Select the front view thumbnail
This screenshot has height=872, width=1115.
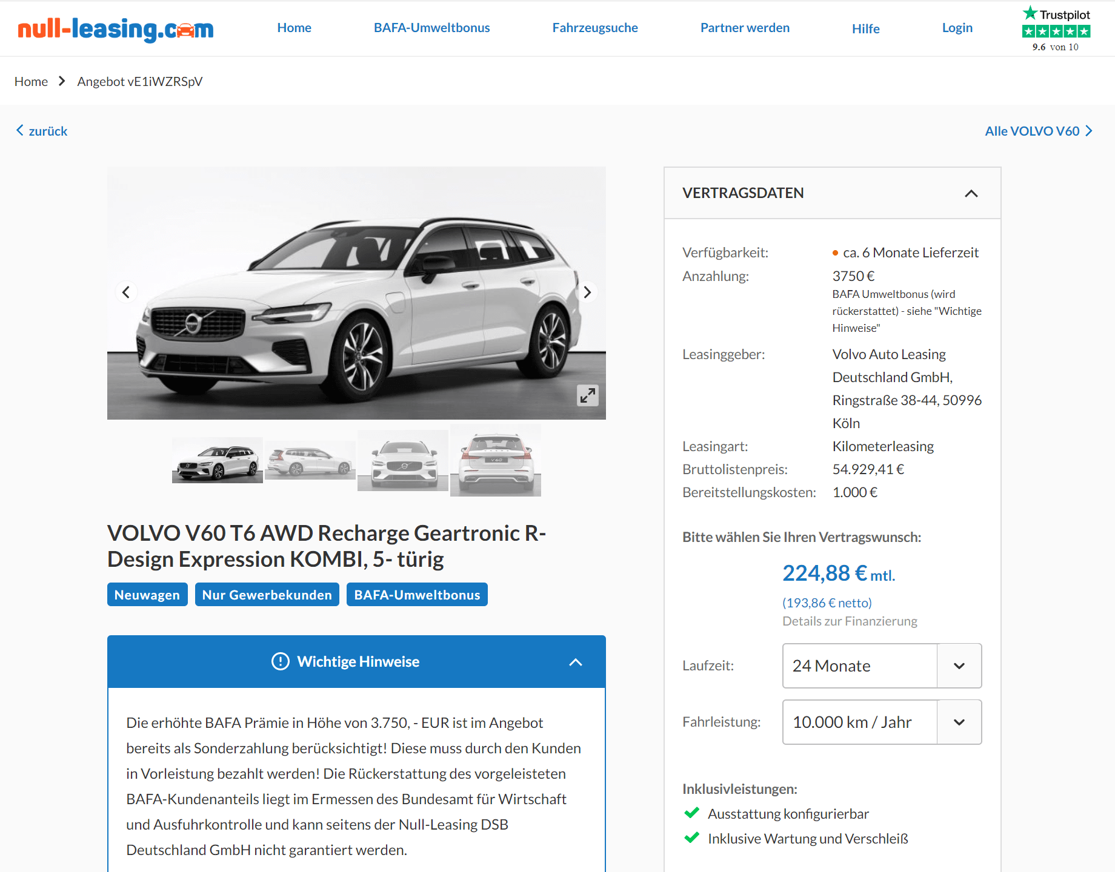point(403,460)
